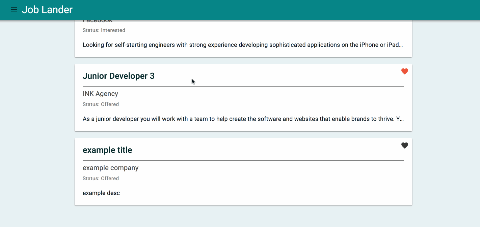
Task: Click the example desc description
Action: click(x=101, y=193)
